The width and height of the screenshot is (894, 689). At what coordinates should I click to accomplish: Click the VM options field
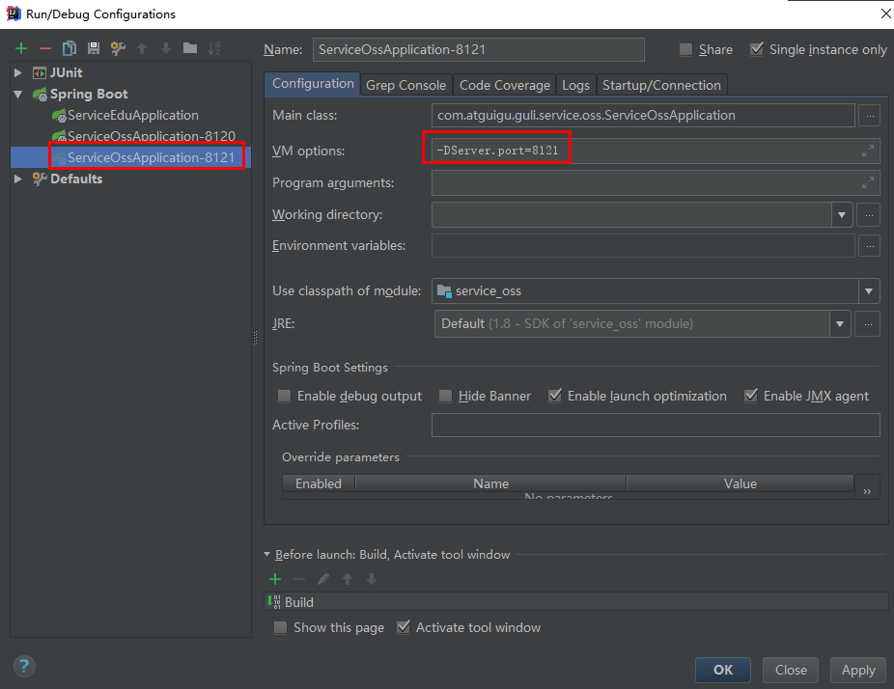pos(656,152)
